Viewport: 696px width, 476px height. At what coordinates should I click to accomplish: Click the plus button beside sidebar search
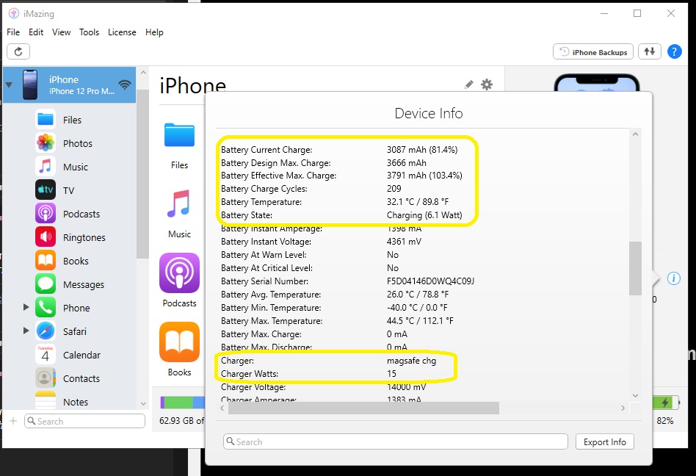[x=13, y=421]
